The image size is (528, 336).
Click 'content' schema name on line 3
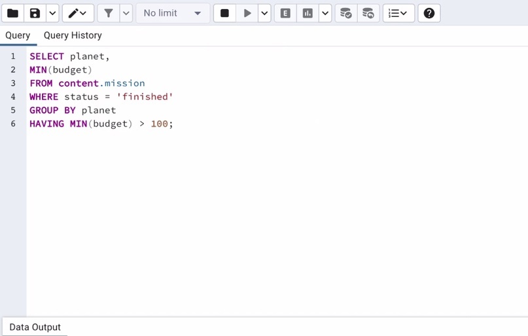point(79,84)
